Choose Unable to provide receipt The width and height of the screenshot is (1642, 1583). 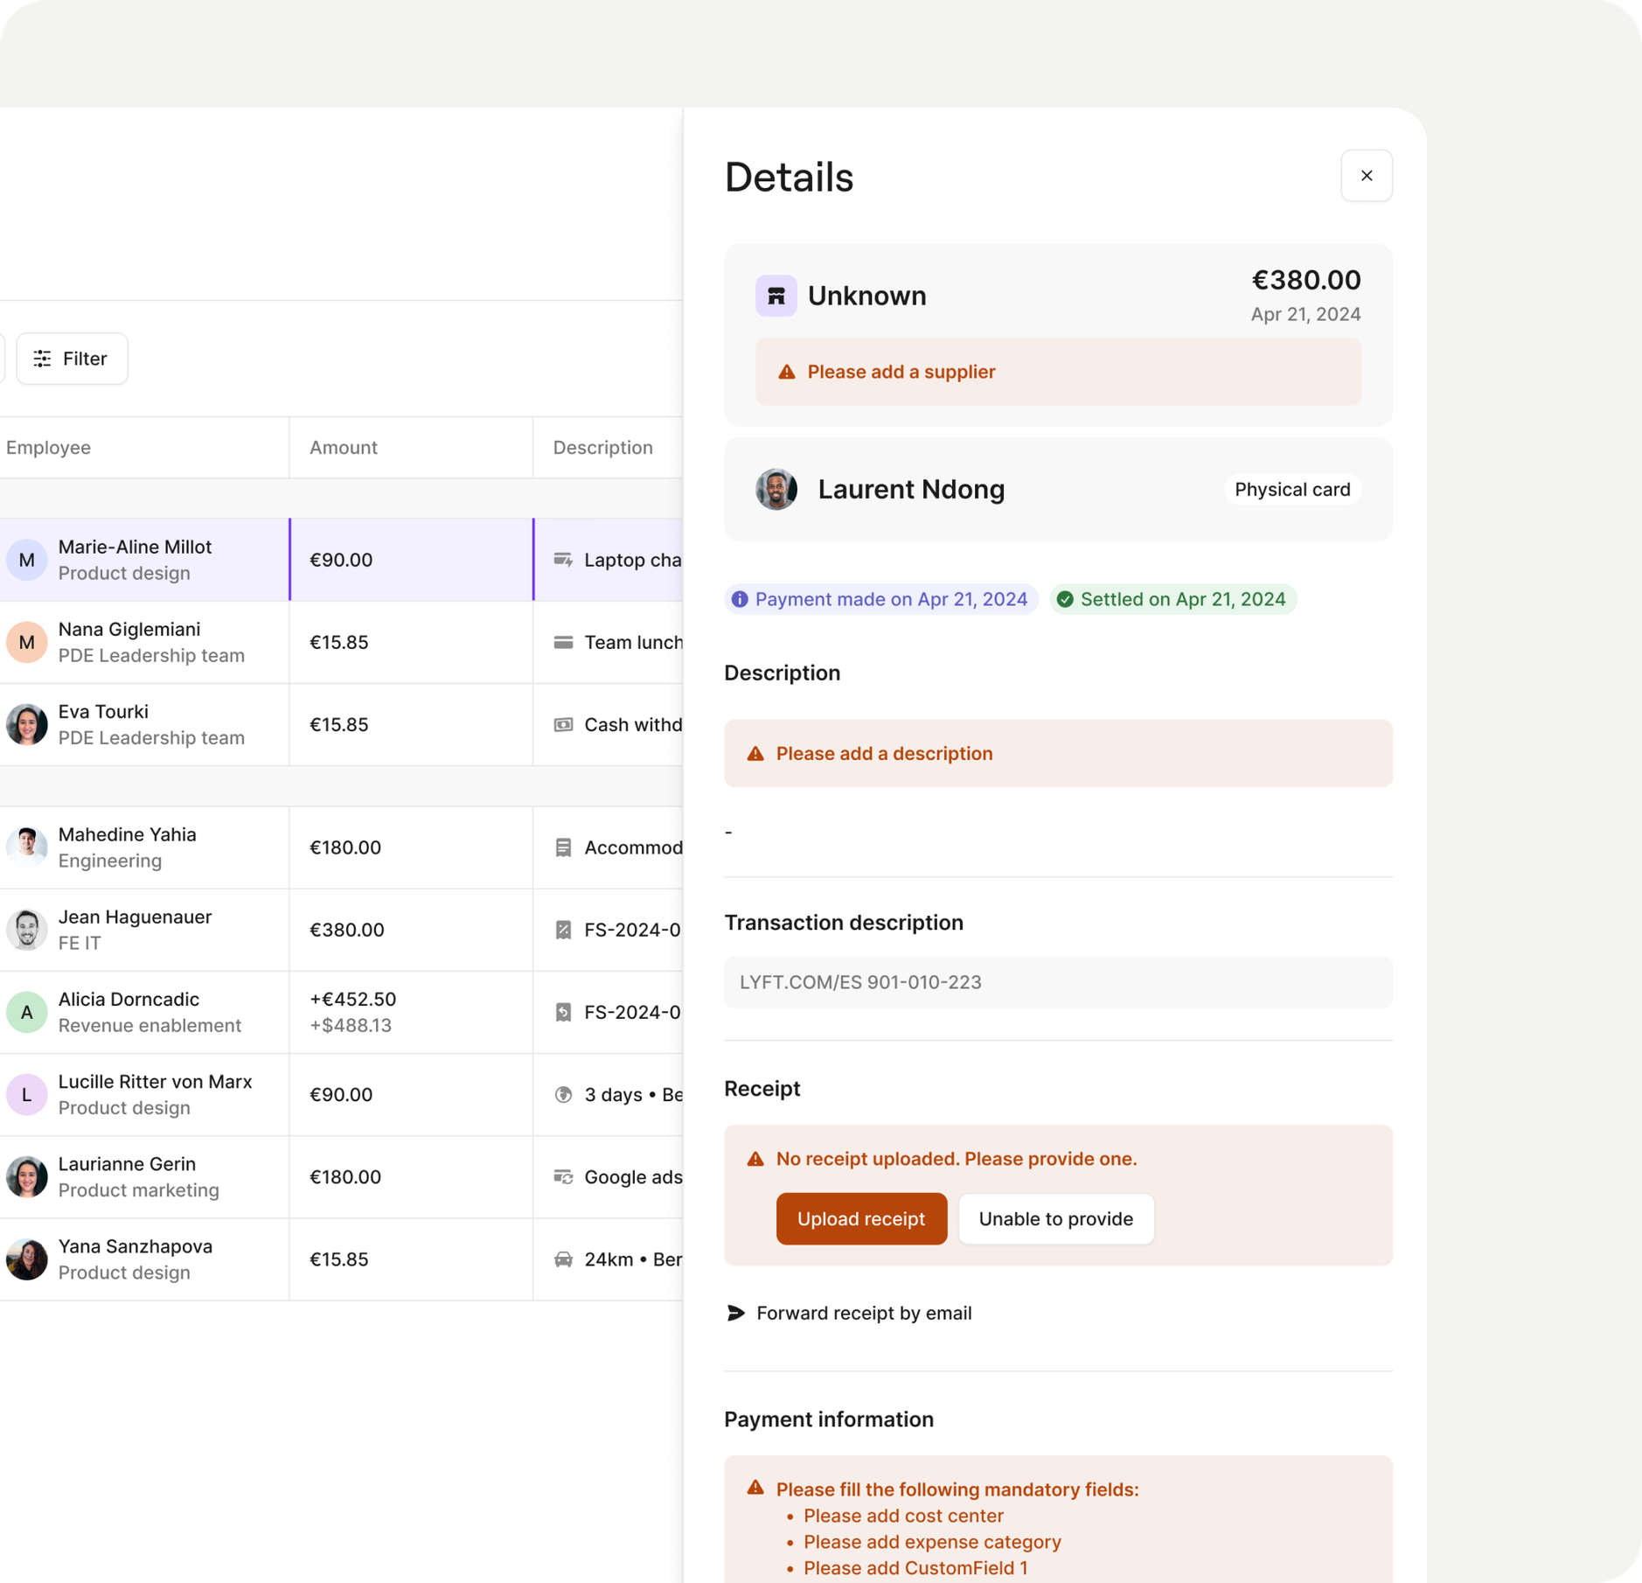[x=1055, y=1218]
